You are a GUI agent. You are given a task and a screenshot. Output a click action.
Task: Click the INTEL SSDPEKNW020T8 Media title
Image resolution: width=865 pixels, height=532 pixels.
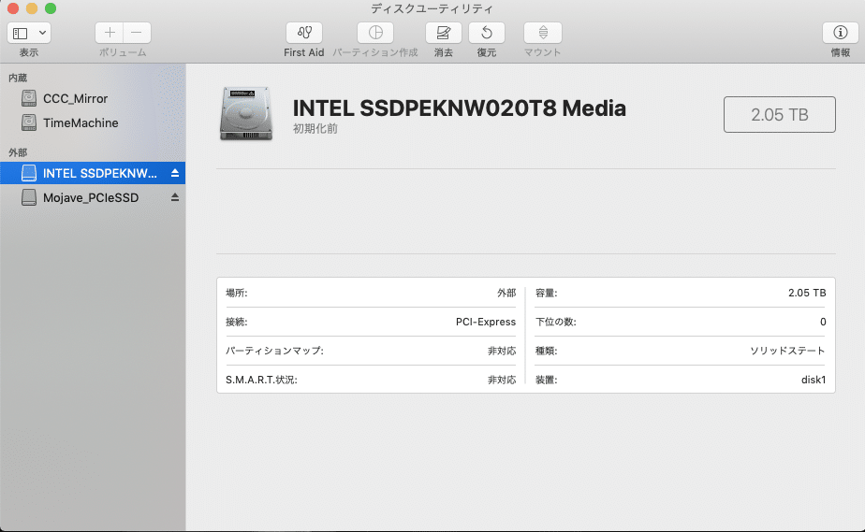459,108
